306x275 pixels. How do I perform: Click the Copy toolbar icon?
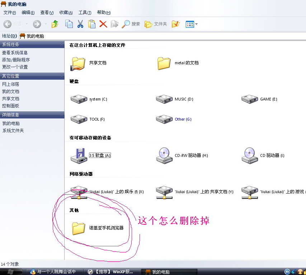click(69, 24)
